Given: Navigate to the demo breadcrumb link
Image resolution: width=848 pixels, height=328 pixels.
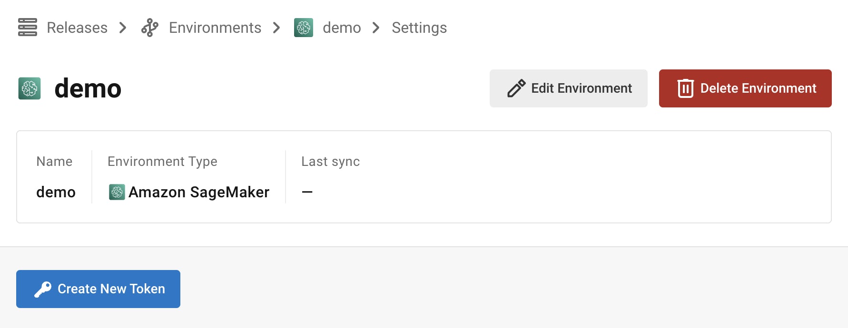Looking at the screenshot, I should (342, 28).
